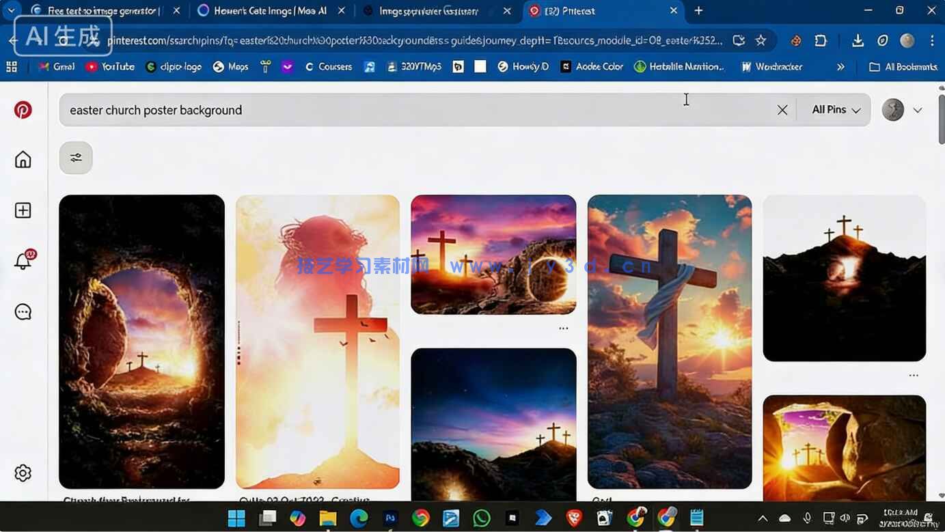The width and height of the screenshot is (945, 532).
Task: Launch WhatsApp from the taskbar
Action: pyautogui.click(x=482, y=518)
